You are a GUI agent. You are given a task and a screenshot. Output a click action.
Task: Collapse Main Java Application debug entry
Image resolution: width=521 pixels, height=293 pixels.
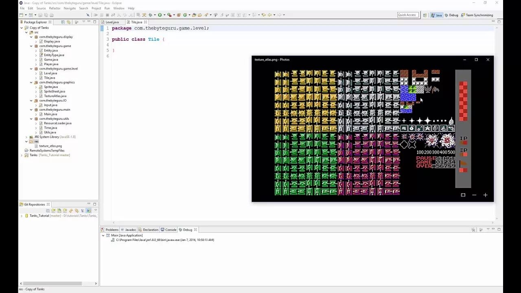[103, 235]
